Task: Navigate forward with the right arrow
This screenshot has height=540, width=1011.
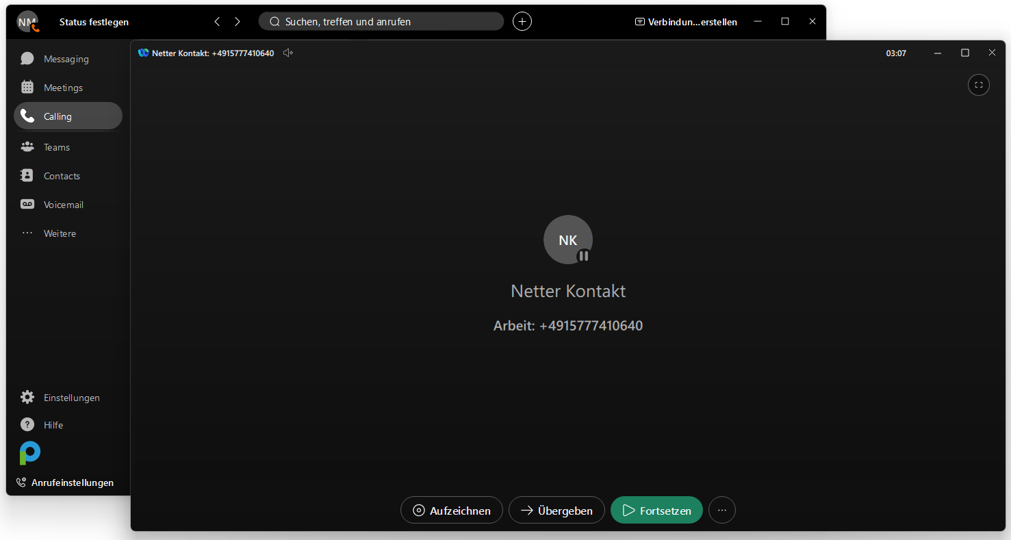Action: [x=238, y=22]
